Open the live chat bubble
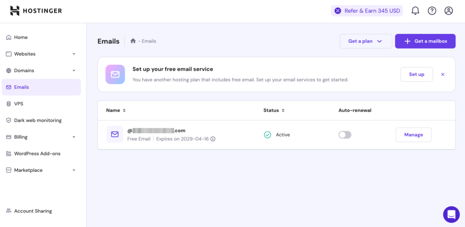This screenshot has width=465, height=227. tap(451, 214)
